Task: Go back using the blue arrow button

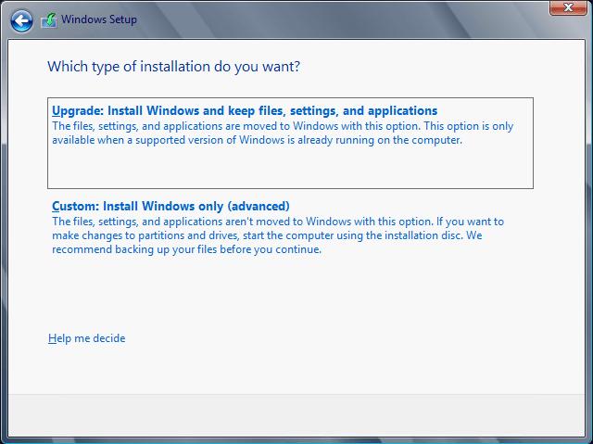Action: (21, 20)
